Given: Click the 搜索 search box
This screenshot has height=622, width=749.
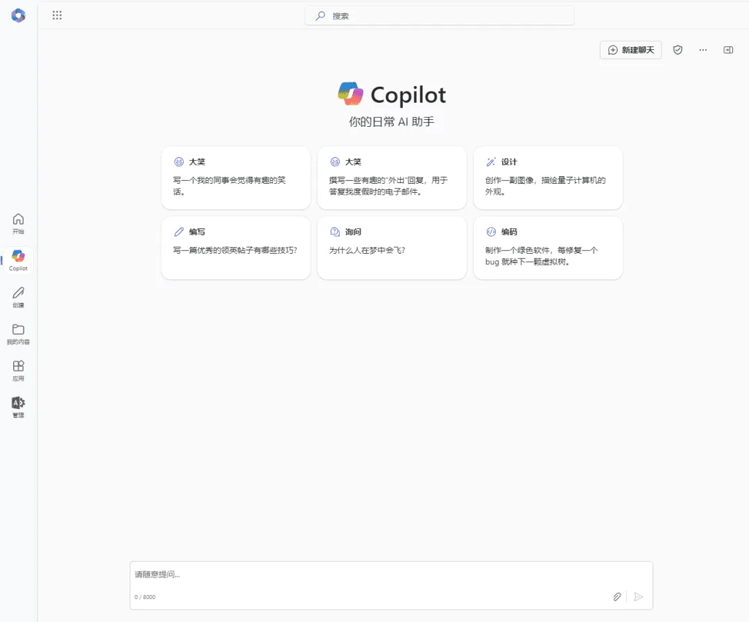Looking at the screenshot, I should (x=440, y=15).
